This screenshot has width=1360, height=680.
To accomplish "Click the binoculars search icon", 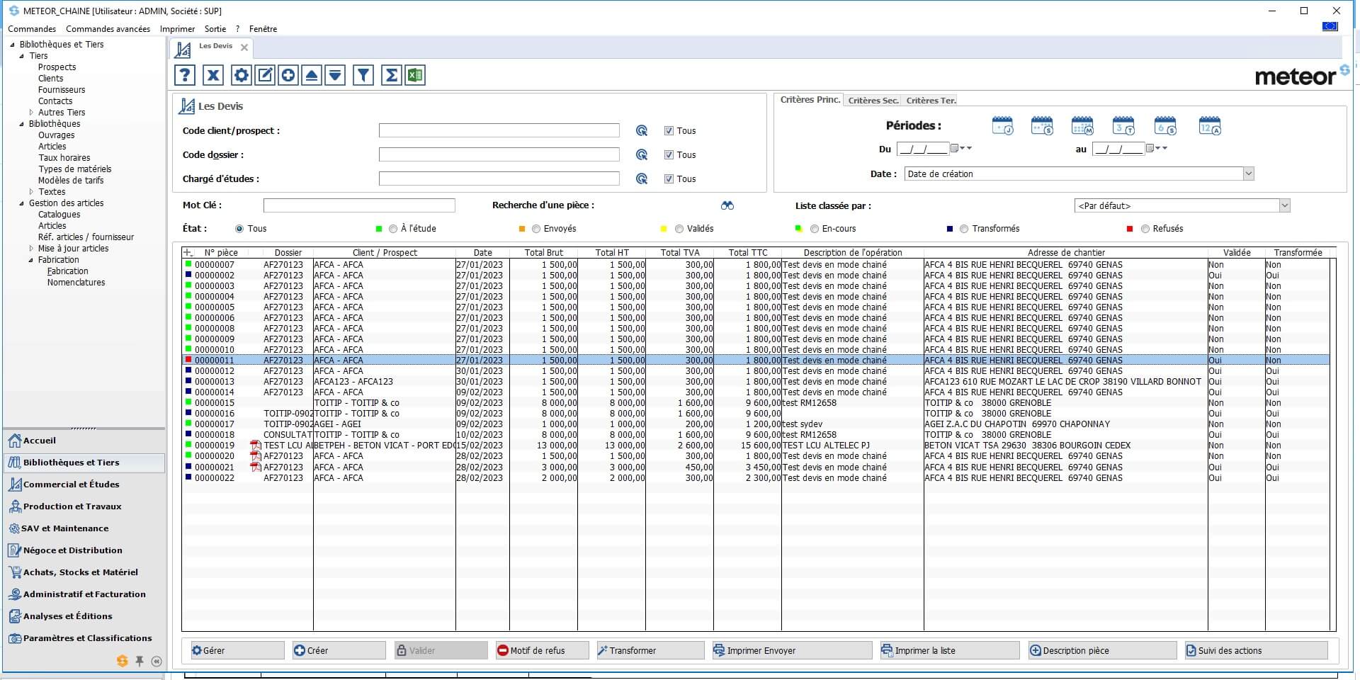I will pos(727,205).
